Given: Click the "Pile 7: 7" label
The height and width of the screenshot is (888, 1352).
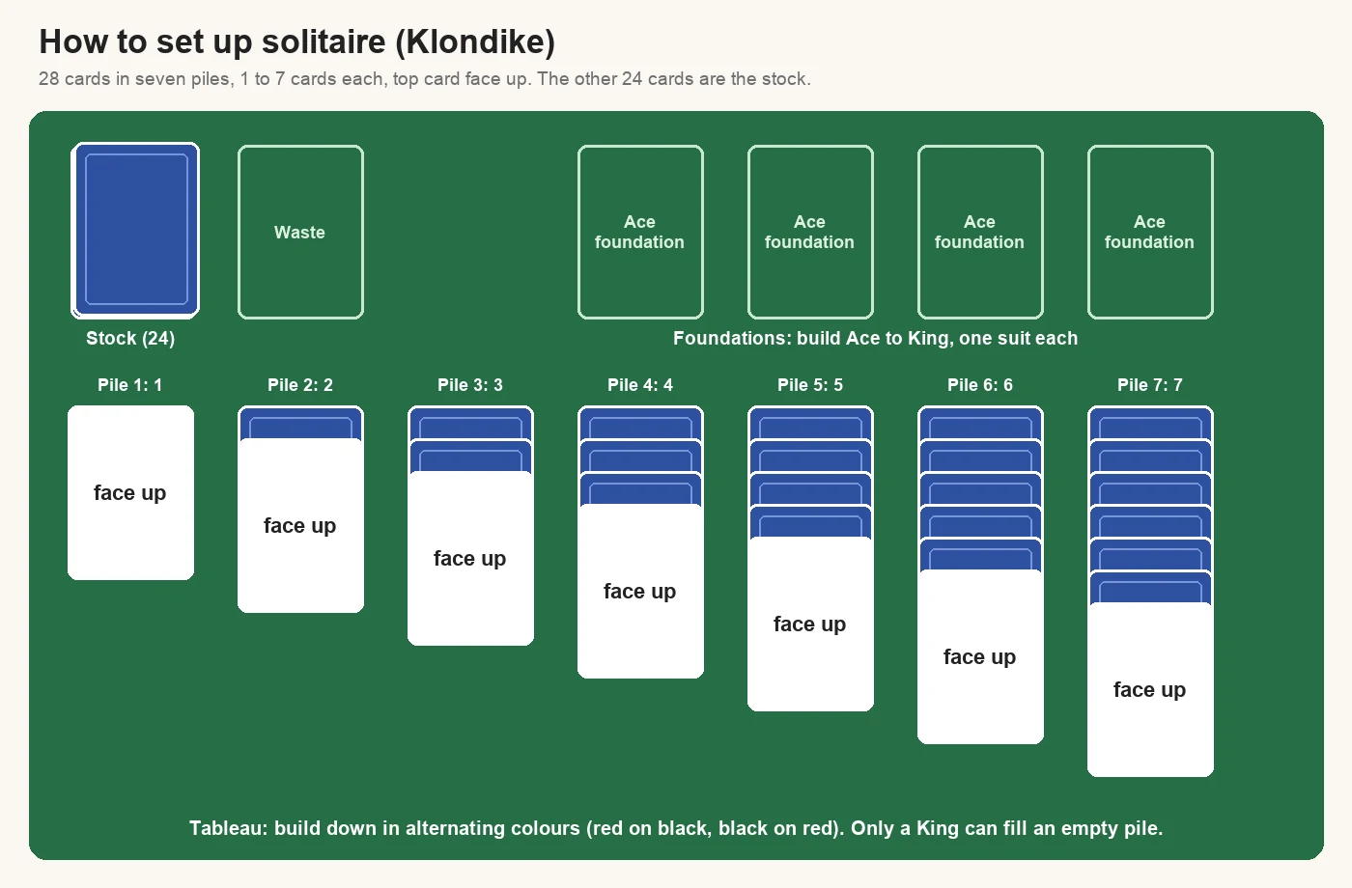Looking at the screenshot, I should coord(1150,384).
